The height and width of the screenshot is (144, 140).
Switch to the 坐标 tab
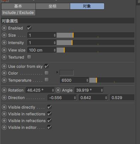click(x=53, y=6)
